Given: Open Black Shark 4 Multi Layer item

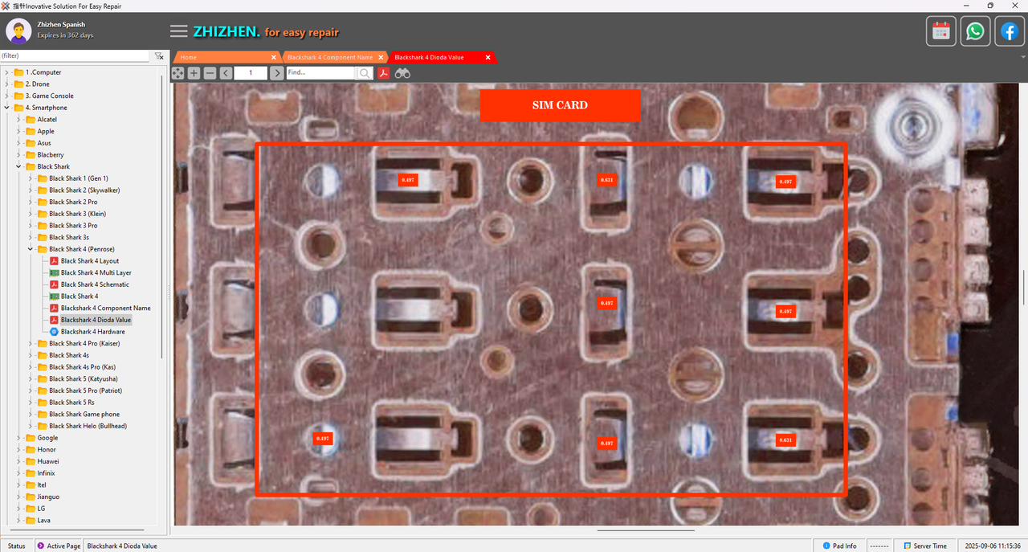Looking at the screenshot, I should [96, 272].
